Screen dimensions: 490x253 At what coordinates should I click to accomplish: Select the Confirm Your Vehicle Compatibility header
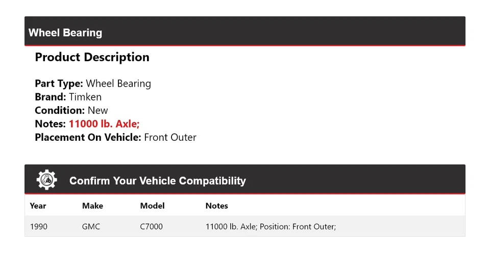157,181
